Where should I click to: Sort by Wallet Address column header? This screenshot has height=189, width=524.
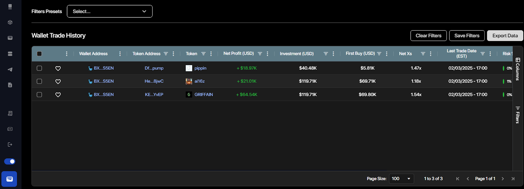point(93,54)
